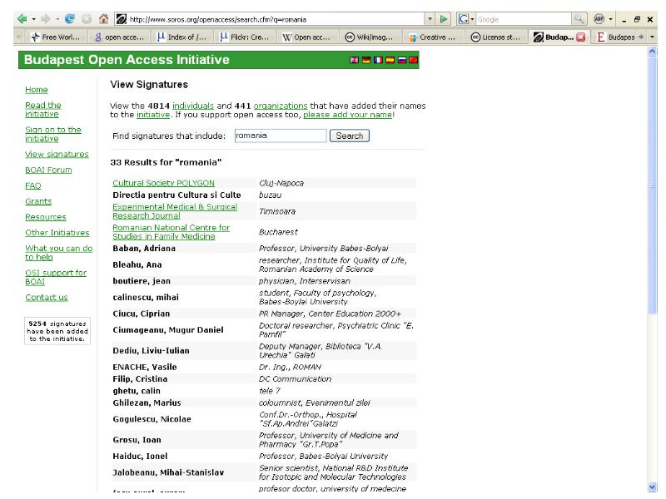Click the site favicon in the address bar

pyautogui.click(x=121, y=19)
